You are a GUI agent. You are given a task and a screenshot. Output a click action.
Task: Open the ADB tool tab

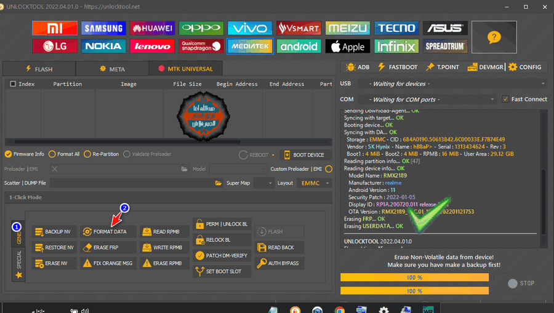pyautogui.click(x=358, y=67)
